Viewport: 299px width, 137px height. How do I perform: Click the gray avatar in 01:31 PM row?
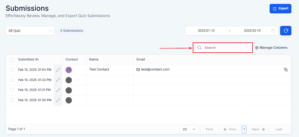coord(69,90)
